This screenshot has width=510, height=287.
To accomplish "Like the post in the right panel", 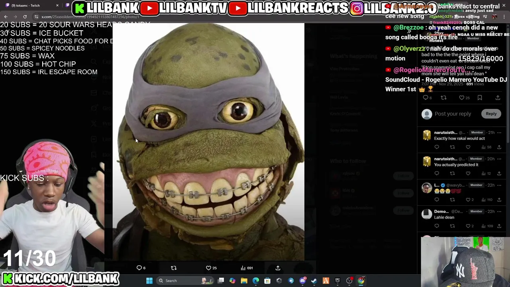I will (461, 98).
